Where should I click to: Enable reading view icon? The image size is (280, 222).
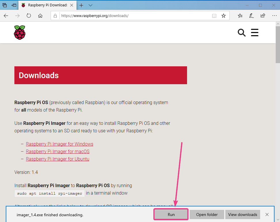tap(214, 16)
